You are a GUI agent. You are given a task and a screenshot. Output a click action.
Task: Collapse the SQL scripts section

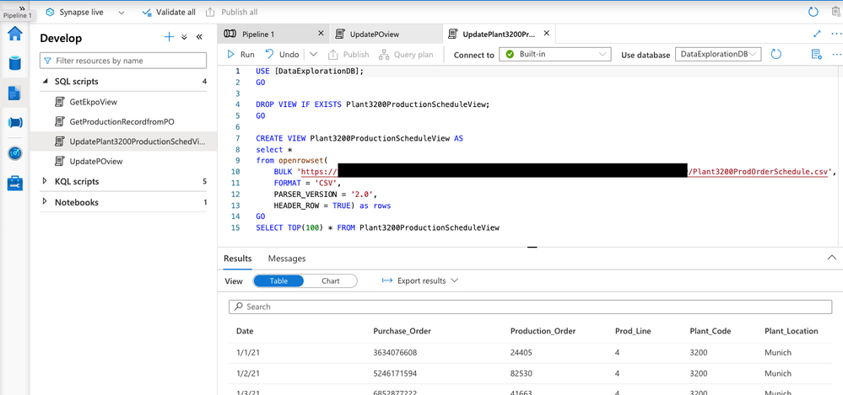46,82
